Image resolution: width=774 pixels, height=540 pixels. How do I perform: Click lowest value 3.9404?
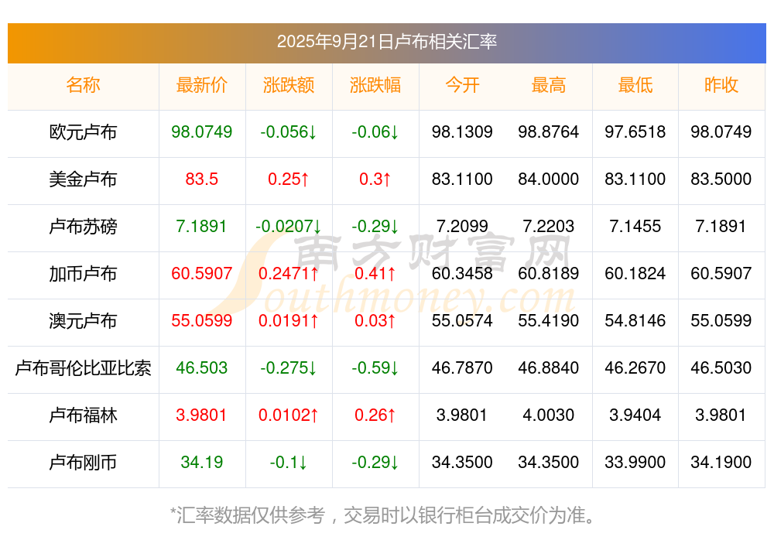[635, 415]
